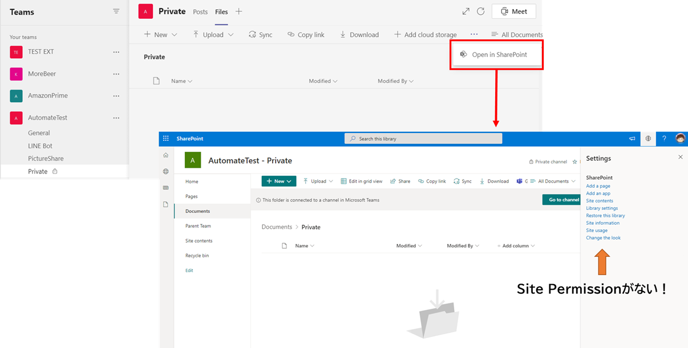Open the Add column menu in SharePoint
Image resolution: width=688 pixels, height=348 pixels.
coord(516,246)
